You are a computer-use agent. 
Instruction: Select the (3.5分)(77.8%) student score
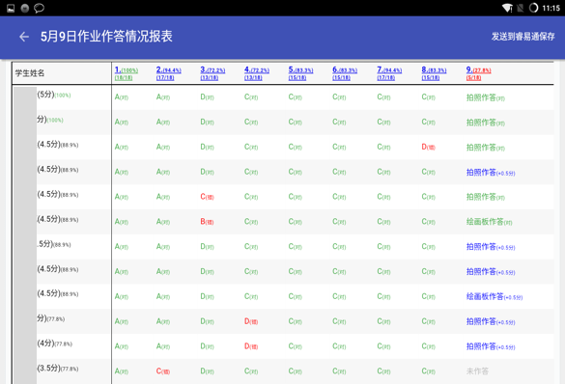coord(58,369)
